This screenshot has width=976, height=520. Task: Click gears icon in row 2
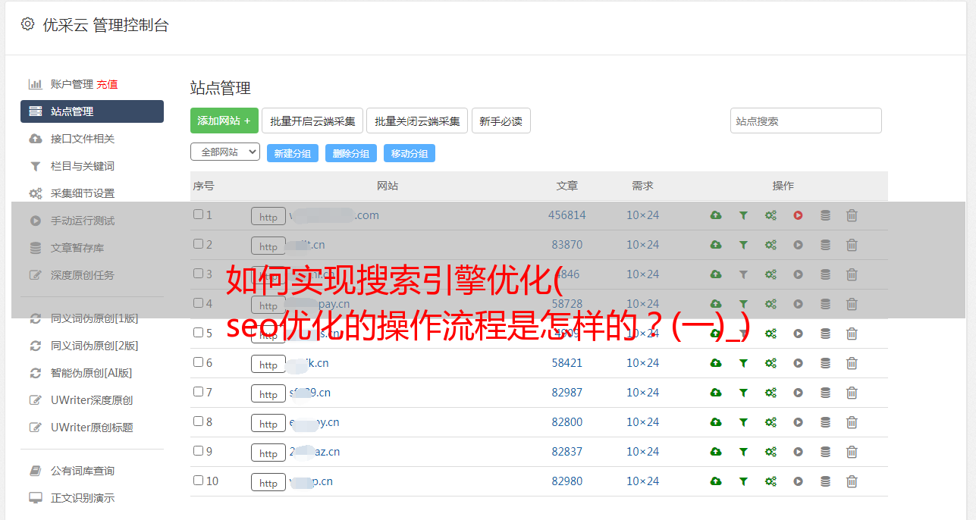pos(770,245)
